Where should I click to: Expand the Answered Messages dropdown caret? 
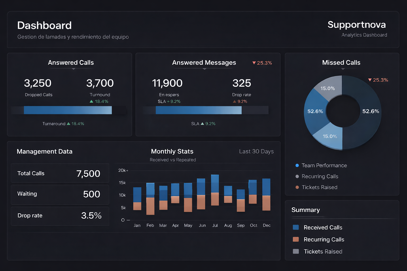(x=204, y=68)
